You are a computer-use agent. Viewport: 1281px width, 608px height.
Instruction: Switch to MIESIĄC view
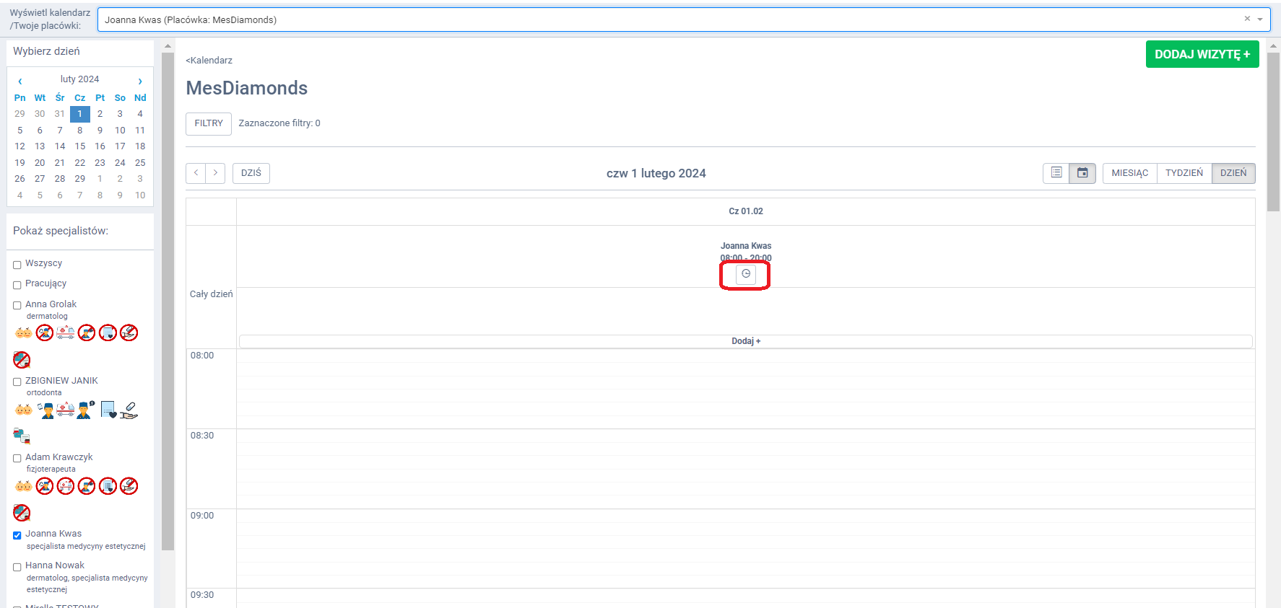pos(1129,173)
